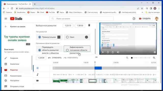163x91 pixels.
Task: Open Chrome three-dot menu
Action: (x=159, y=8)
